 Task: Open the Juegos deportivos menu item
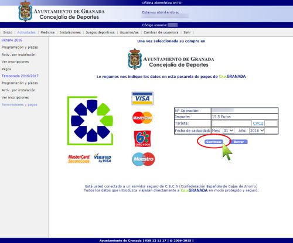tap(100, 32)
